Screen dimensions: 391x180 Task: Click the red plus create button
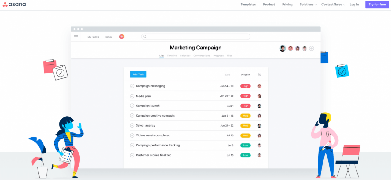tap(122, 36)
